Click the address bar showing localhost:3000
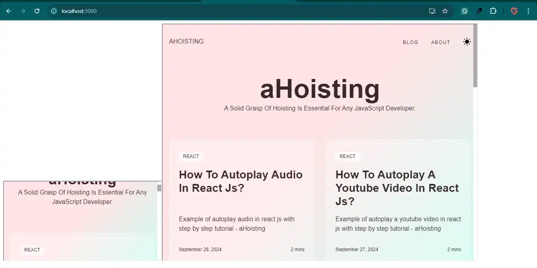 click(x=236, y=11)
